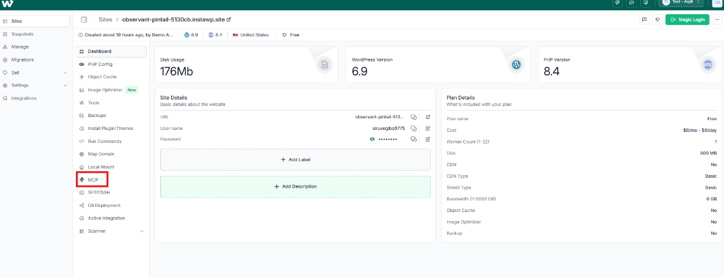Copy the password in Site Details
The image size is (724, 278).
[x=414, y=139]
